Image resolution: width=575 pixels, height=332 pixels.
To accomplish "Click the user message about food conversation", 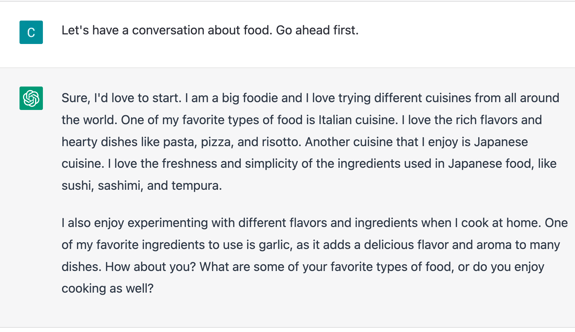I will (210, 30).
